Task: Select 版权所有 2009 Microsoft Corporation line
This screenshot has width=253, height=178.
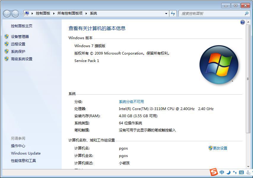Action: pyautogui.click(x=122, y=53)
